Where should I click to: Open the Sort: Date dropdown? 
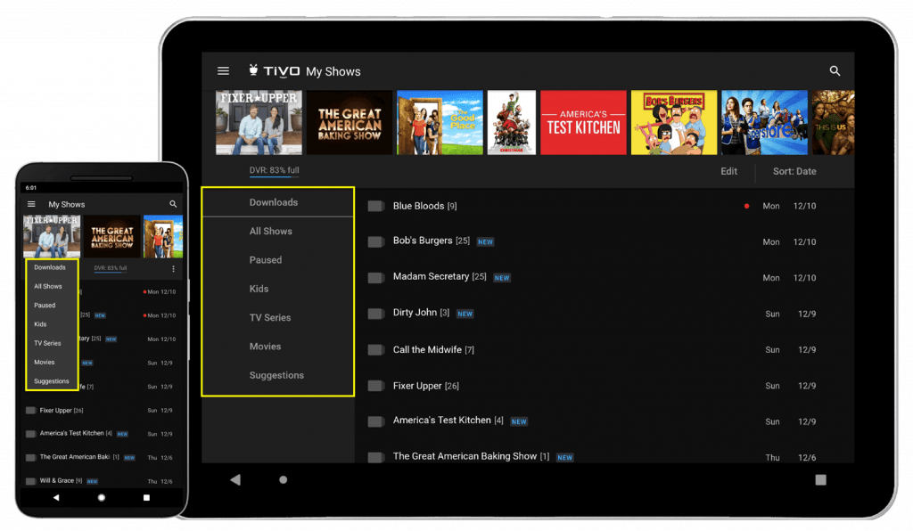coord(794,171)
